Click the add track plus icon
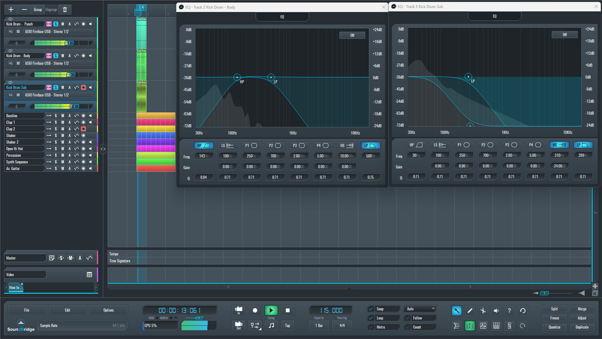This screenshot has width=602, height=339. pos(11,10)
